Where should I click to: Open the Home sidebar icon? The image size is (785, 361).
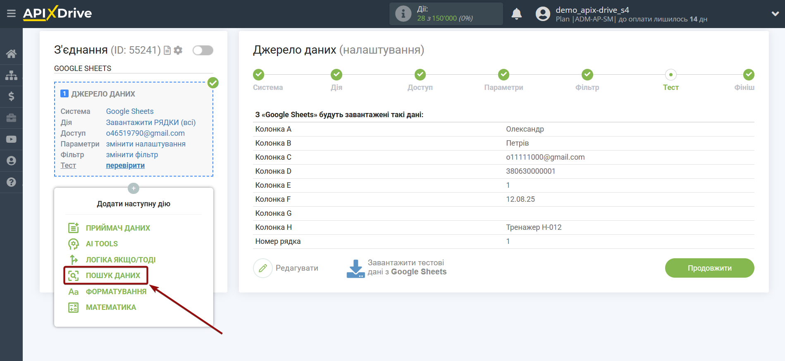[11, 54]
